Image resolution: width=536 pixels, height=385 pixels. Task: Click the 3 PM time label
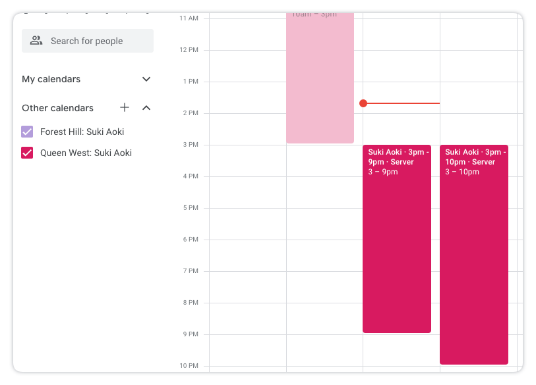click(191, 144)
